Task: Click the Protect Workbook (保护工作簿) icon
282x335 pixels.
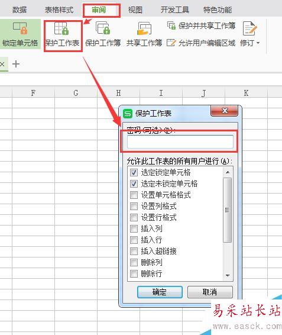Action: tap(103, 28)
